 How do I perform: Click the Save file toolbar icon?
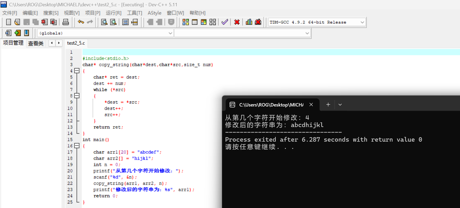point(26,22)
